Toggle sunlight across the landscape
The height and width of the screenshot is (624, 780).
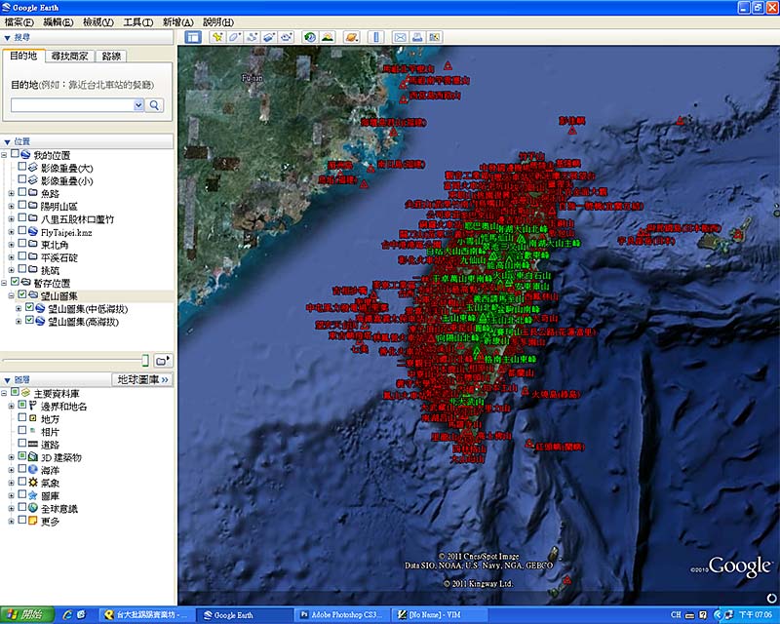[x=328, y=37]
